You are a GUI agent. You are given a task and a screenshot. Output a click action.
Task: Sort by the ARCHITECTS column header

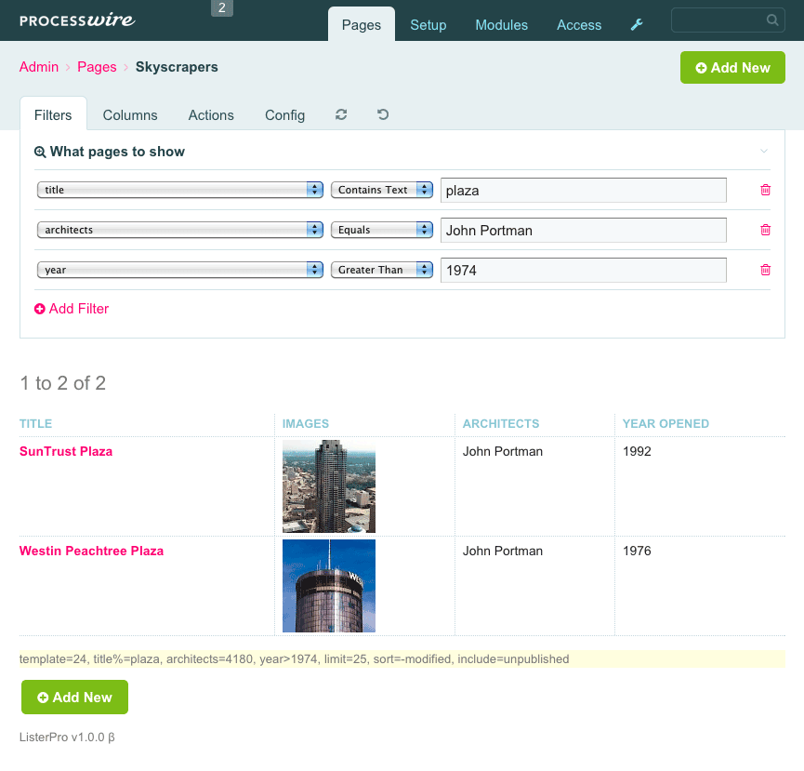click(x=501, y=424)
